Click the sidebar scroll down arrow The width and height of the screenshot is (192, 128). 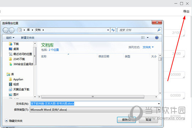click(35, 97)
